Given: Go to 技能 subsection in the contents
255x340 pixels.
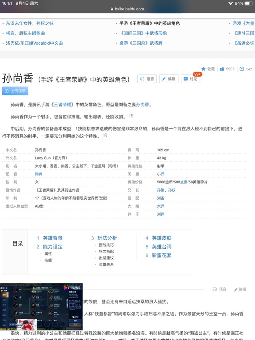Looking at the screenshot, I should coord(48,260).
